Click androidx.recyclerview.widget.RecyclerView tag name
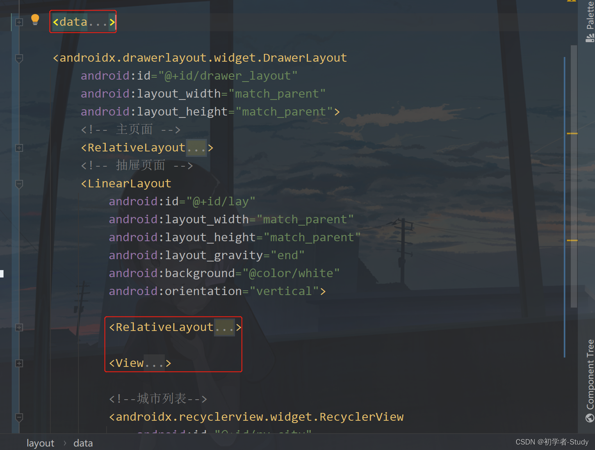This screenshot has width=595, height=450. point(260,417)
